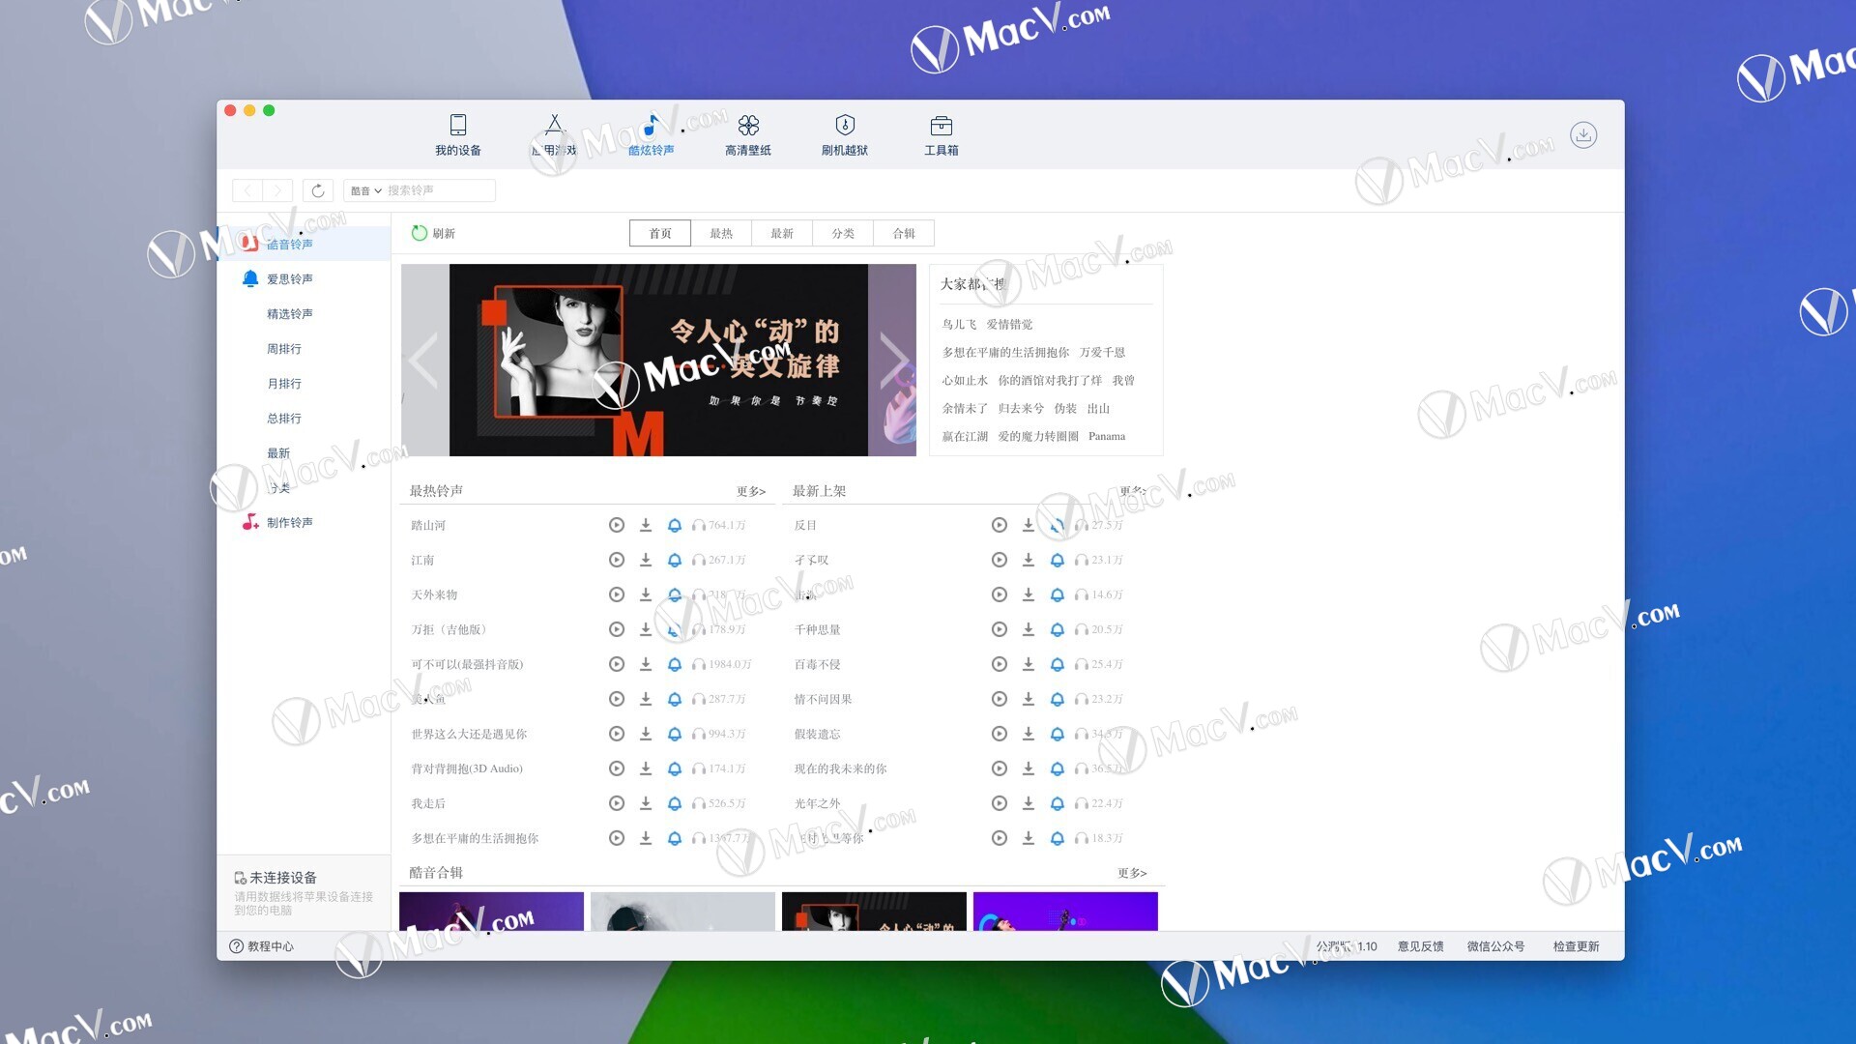Go back with the left navigation arrow

pyautogui.click(x=247, y=190)
